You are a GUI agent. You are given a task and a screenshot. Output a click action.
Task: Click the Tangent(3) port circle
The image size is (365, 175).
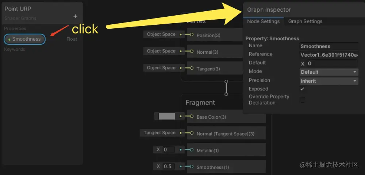click(192, 68)
